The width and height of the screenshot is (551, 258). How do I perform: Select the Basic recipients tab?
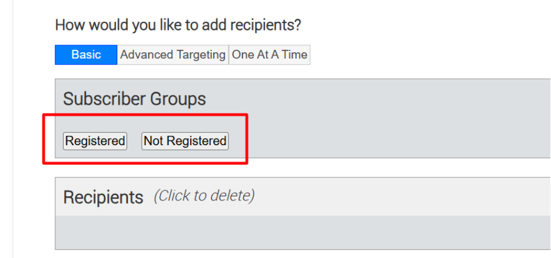coord(86,55)
